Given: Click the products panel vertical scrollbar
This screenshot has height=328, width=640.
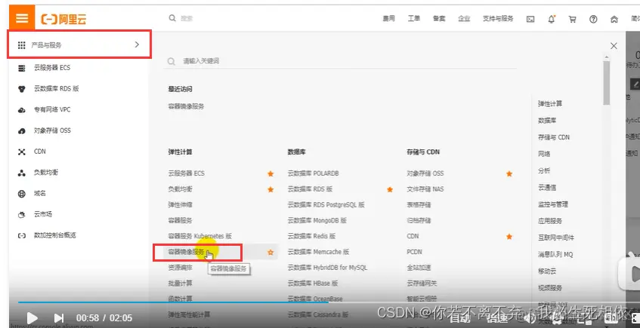Looking at the screenshot, I should pos(607,83).
